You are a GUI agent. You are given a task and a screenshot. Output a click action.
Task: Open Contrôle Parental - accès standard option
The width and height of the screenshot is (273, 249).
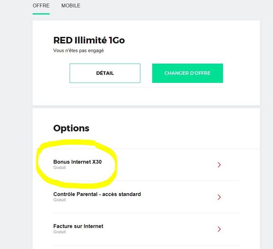[x=97, y=194]
